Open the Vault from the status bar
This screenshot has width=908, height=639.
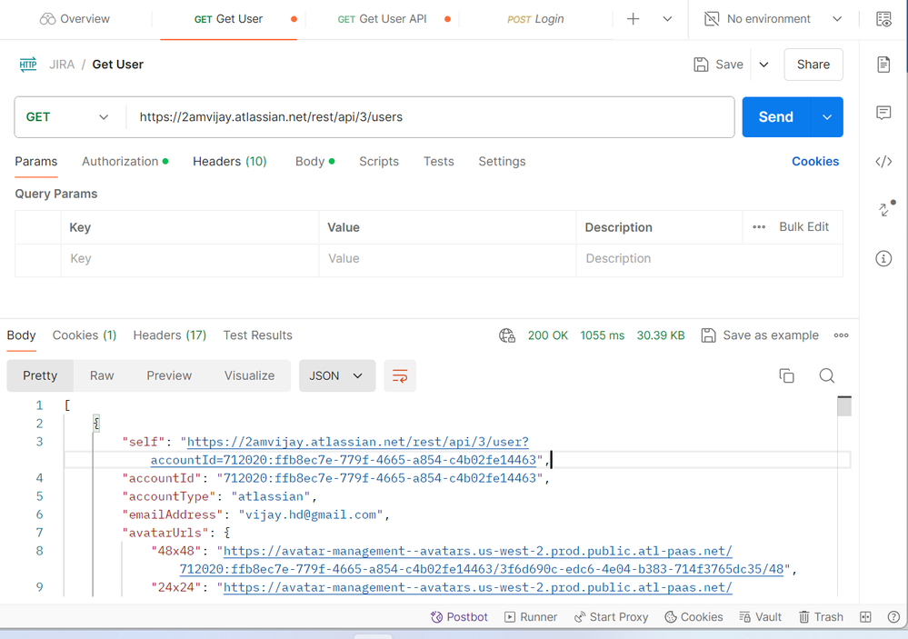coord(760,616)
